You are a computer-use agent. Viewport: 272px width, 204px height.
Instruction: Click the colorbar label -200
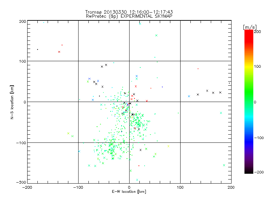[259, 172]
